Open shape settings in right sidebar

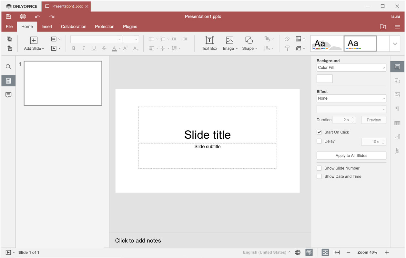[x=397, y=81]
